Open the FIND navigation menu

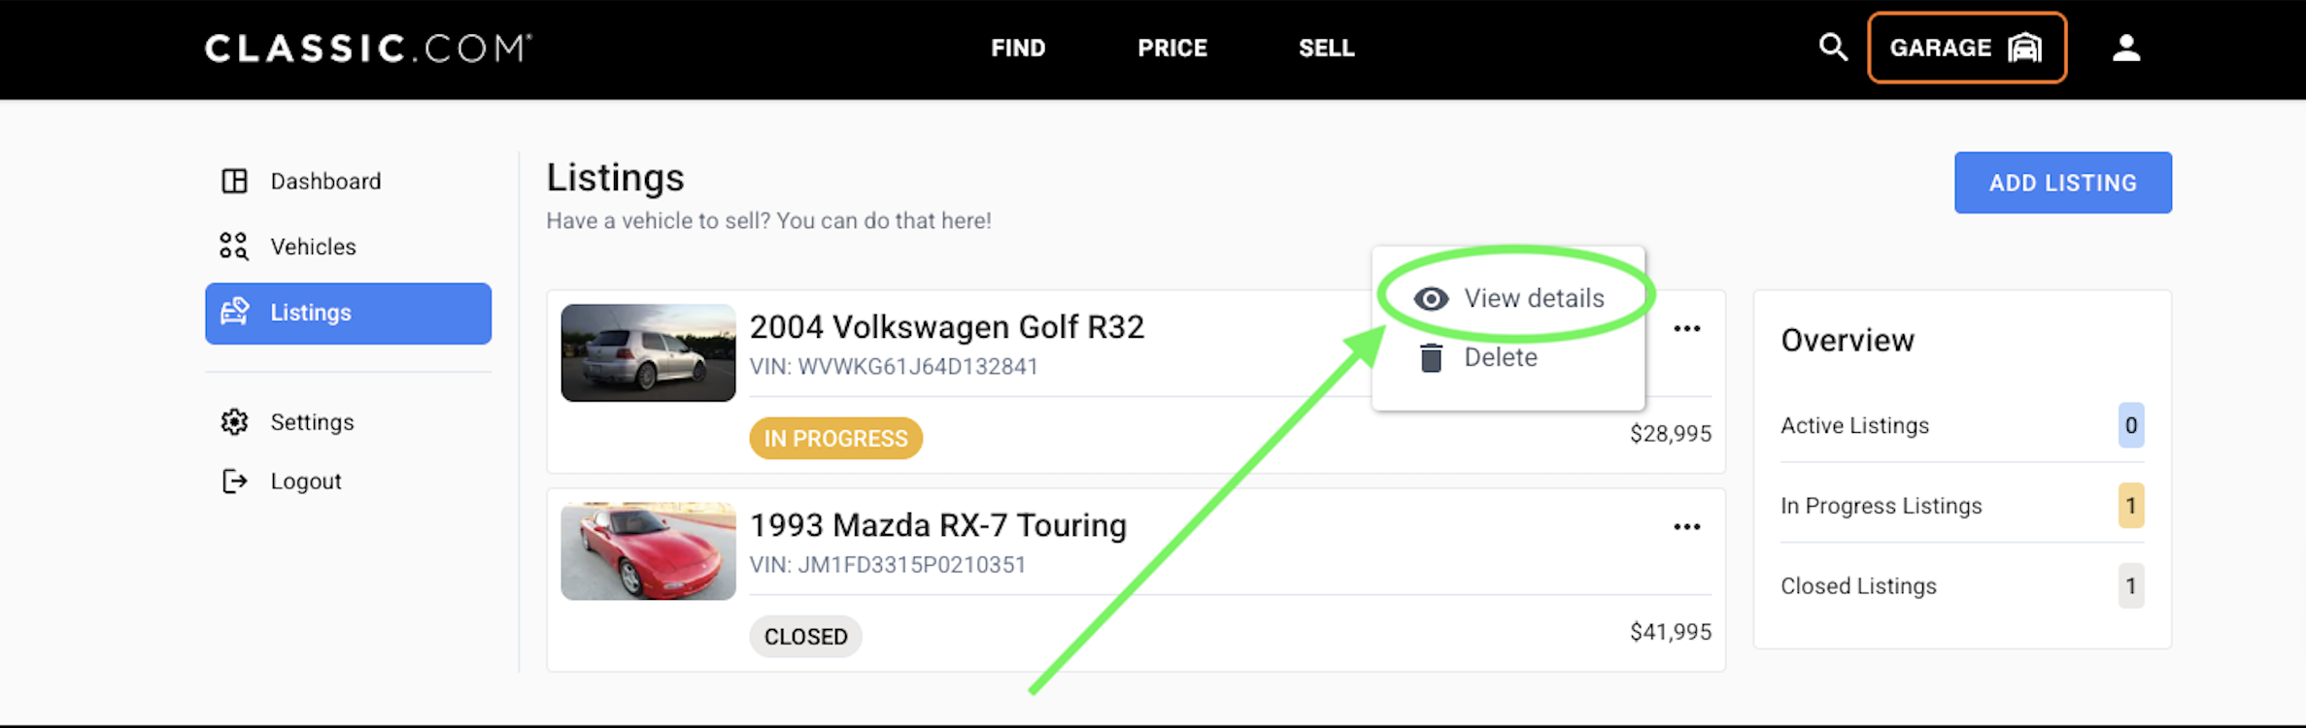pos(1018,48)
